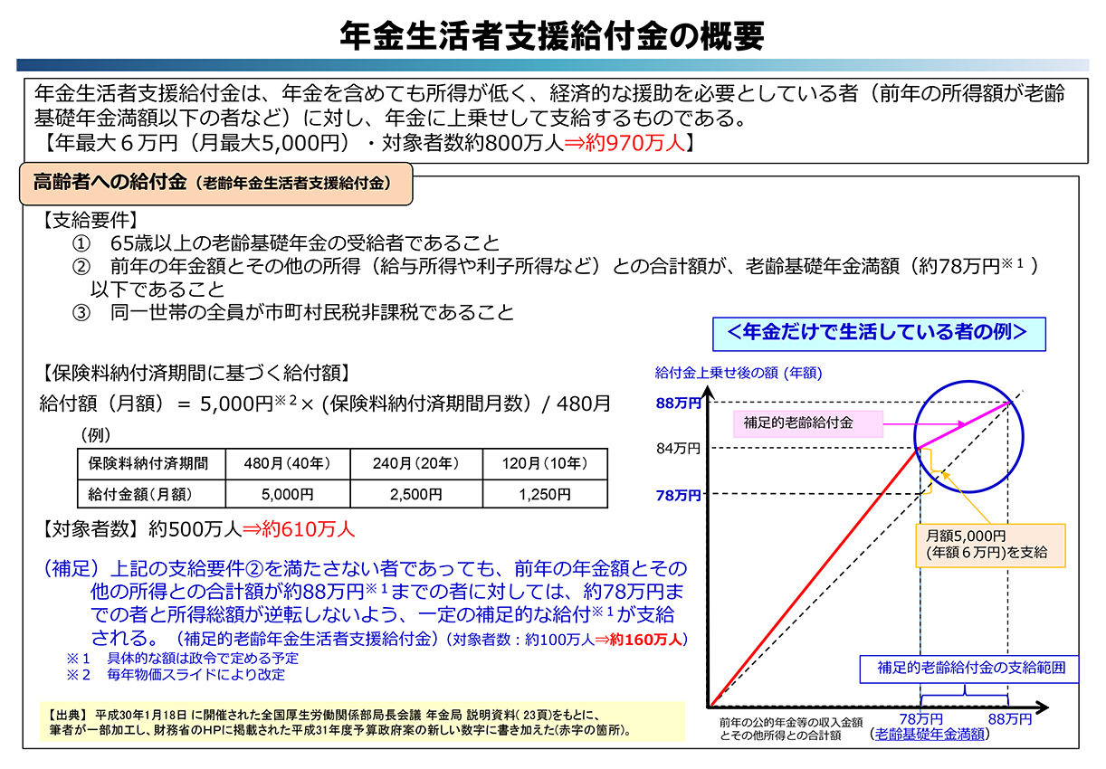Click the 補足的老齢給付金の支給範囲 box
The width and height of the screenshot is (1106, 769).
coord(971,669)
